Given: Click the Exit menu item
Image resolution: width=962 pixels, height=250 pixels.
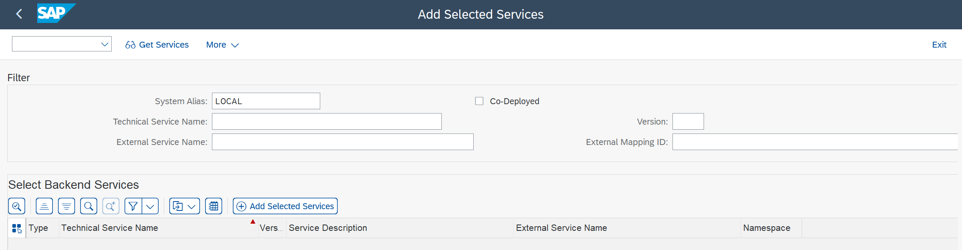Looking at the screenshot, I should tap(939, 45).
